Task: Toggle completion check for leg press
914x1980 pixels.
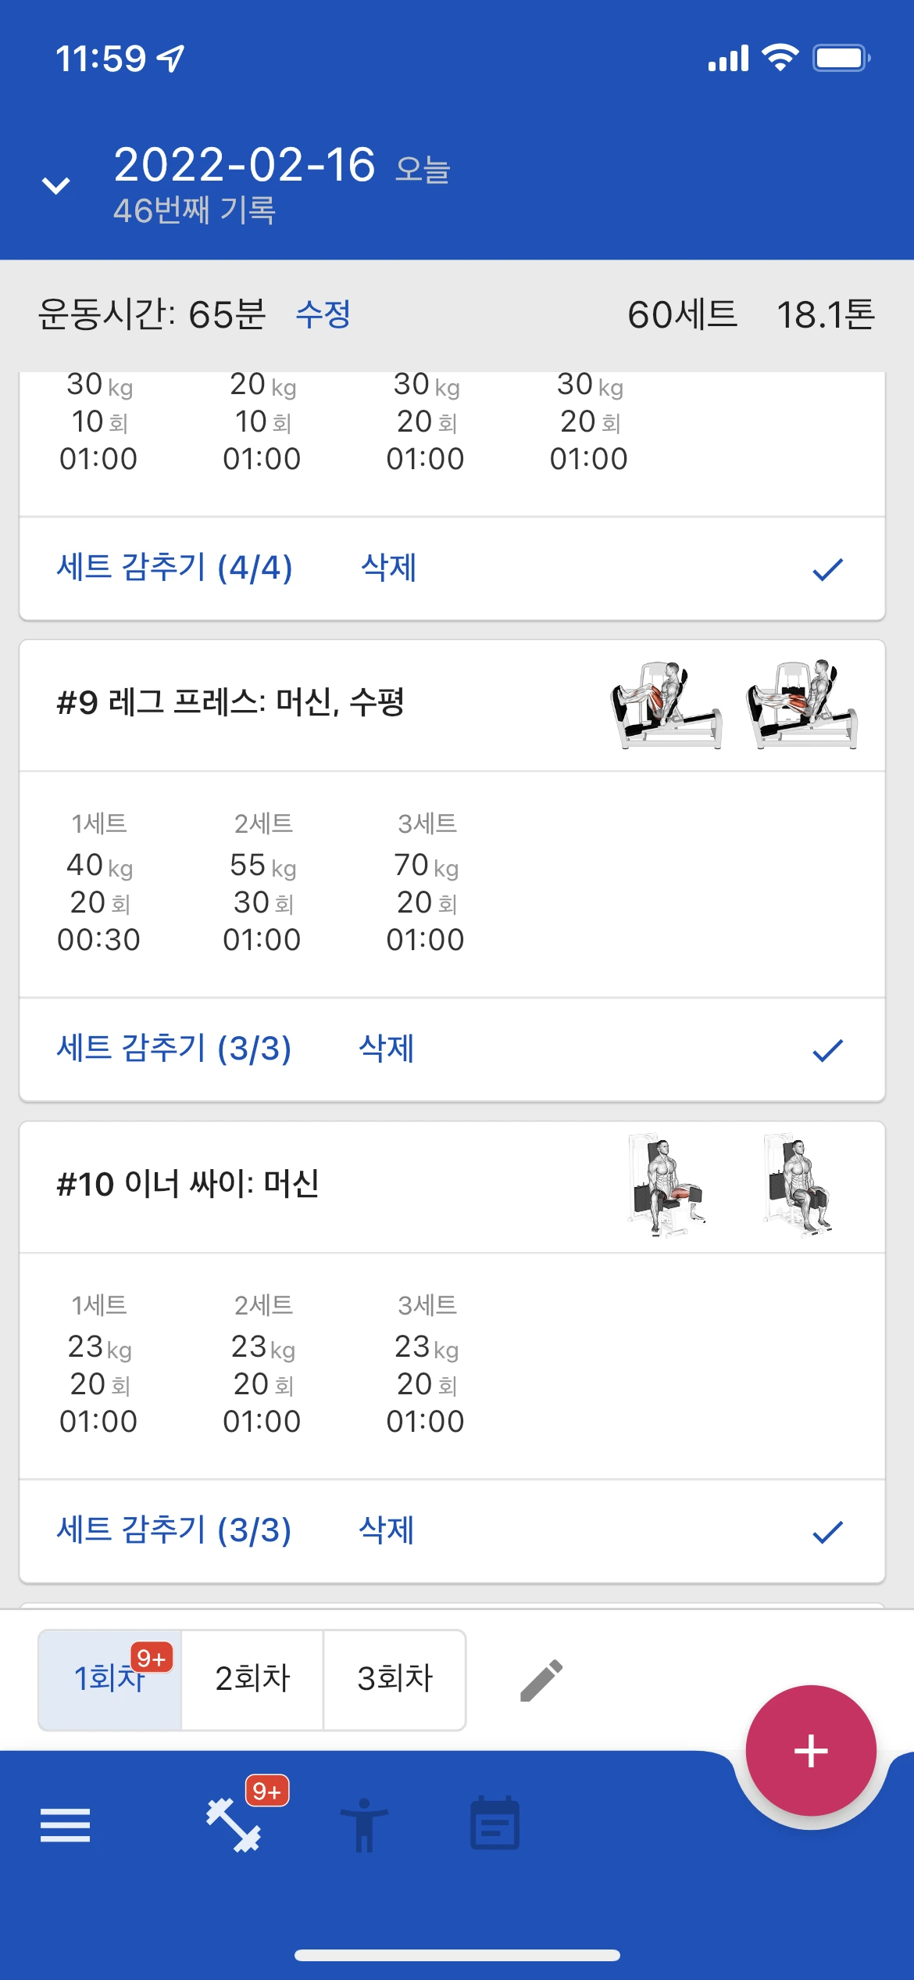Action: 827,1050
